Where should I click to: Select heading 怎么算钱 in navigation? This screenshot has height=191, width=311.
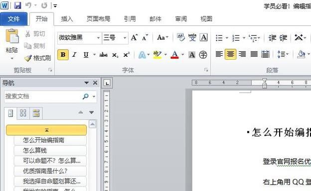point(50,150)
